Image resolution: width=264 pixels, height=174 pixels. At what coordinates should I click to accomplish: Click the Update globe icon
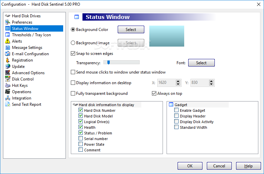(x=7, y=66)
